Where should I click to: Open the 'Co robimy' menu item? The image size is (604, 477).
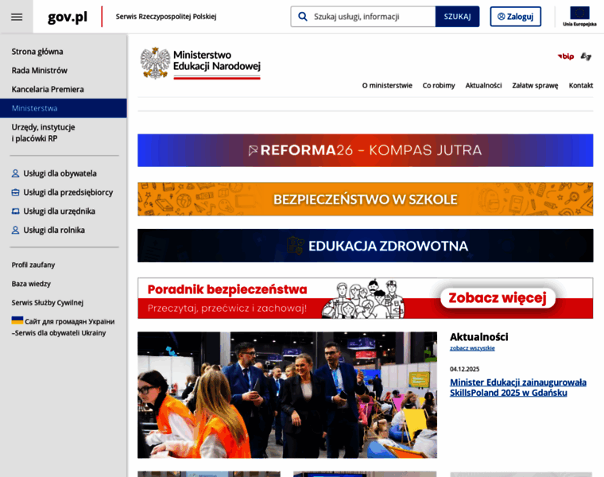(439, 85)
